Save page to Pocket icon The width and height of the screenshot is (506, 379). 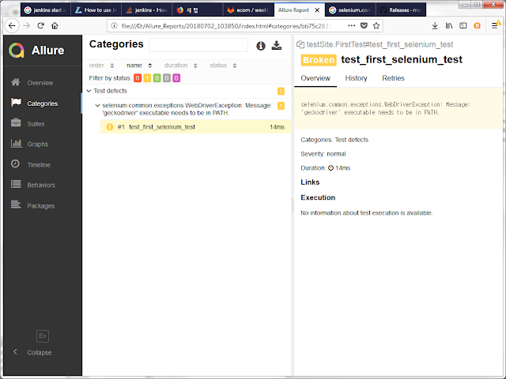(364, 25)
